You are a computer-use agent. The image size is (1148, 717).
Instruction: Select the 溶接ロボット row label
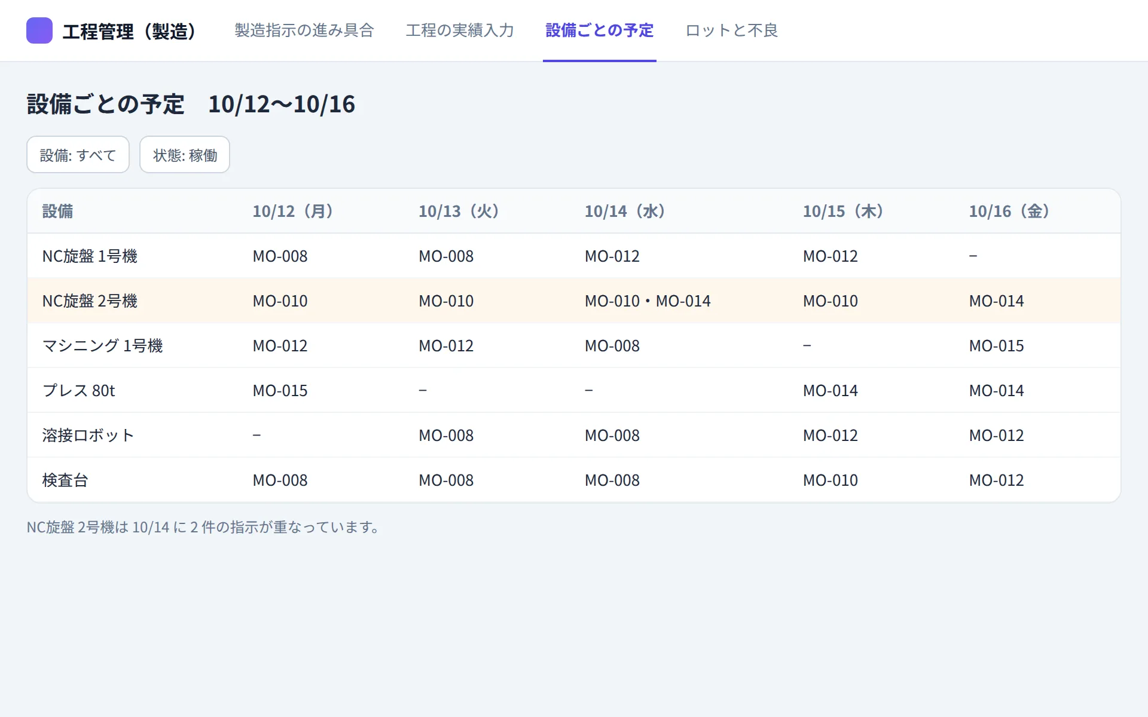(x=88, y=435)
